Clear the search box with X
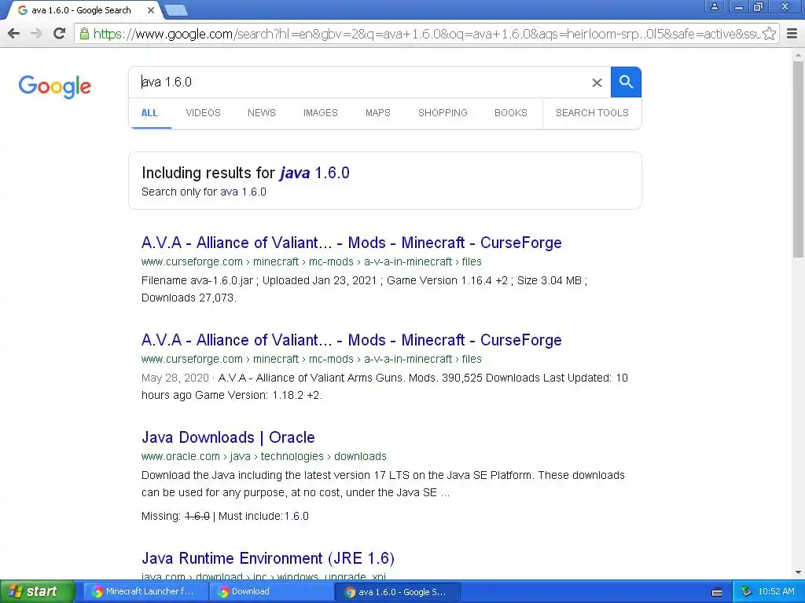The height and width of the screenshot is (603, 805). tap(597, 82)
